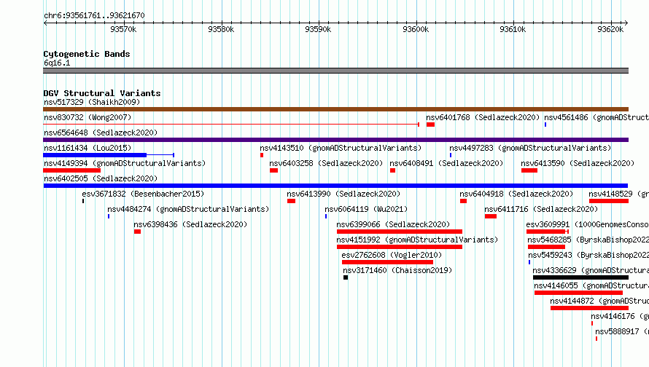The image size is (649, 367).
Task: Click the 6q16.1 band label
Action: pos(57,63)
